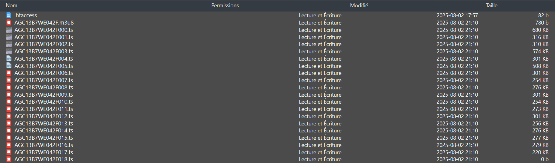Select the file AGC13B7WE042F008.ts by name

(44, 87)
